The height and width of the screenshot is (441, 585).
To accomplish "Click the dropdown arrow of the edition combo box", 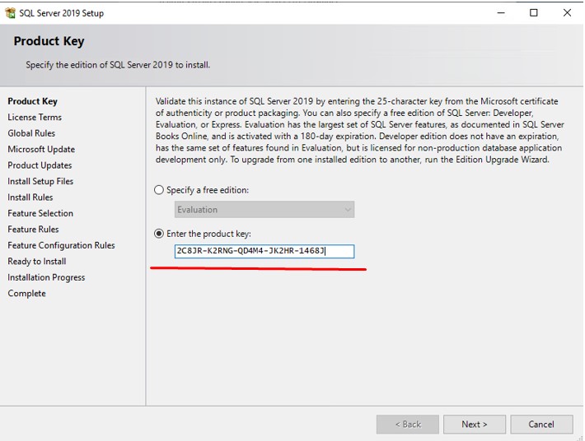I will tap(348, 209).
